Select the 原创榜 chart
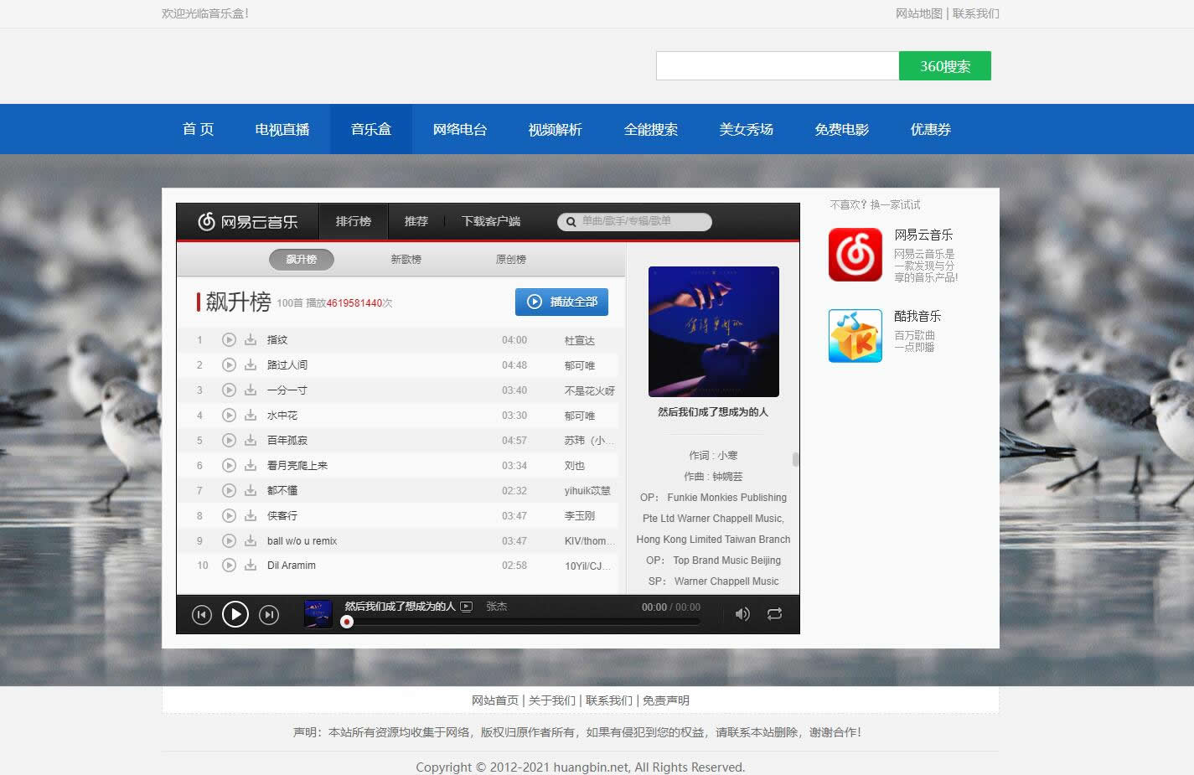This screenshot has height=775, width=1194. [511, 260]
